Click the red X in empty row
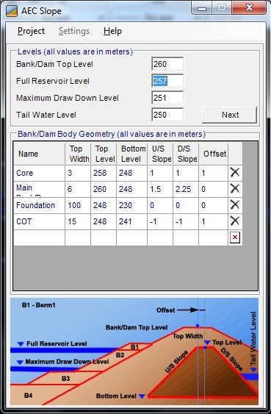The image size is (271, 414). (235, 238)
